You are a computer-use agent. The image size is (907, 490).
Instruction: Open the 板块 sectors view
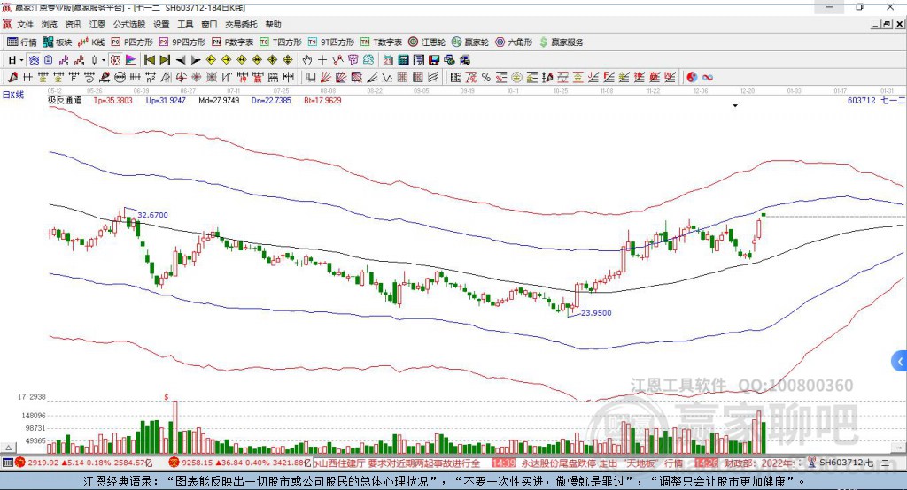58,42
